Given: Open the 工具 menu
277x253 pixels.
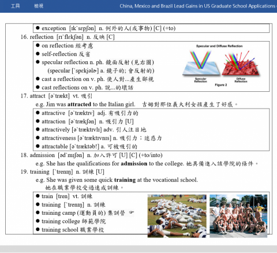Looking at the screenshot, I should click(x=15, y=6).
